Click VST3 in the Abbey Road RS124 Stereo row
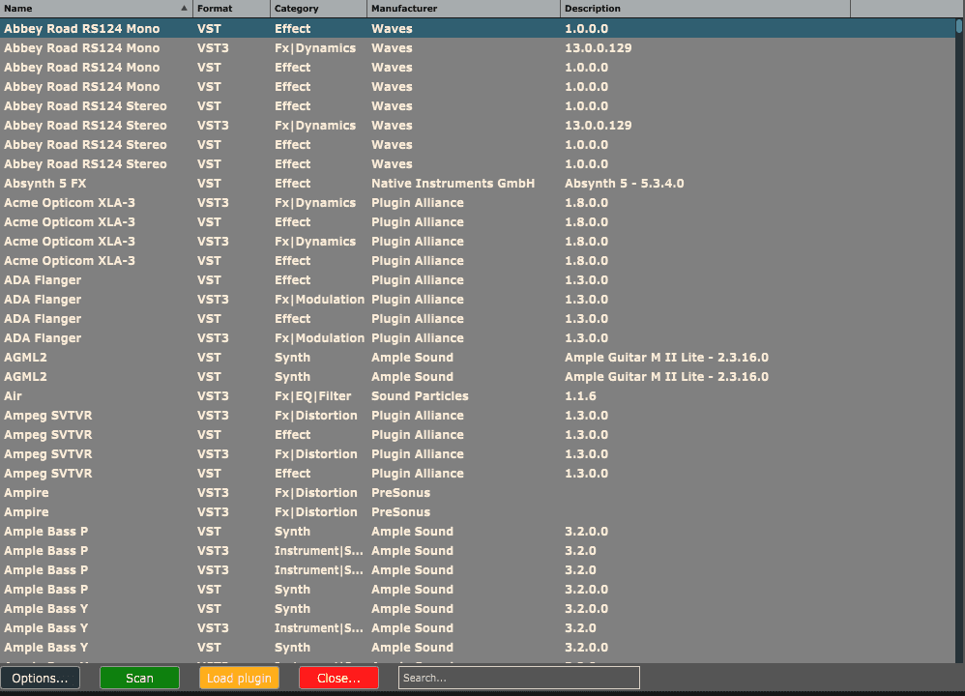The height and width of the screenshot is (696, 965). click(x=213, y=126)
